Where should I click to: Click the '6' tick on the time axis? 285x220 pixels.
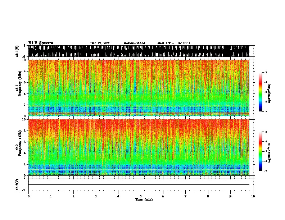click(x=163, y=196)
